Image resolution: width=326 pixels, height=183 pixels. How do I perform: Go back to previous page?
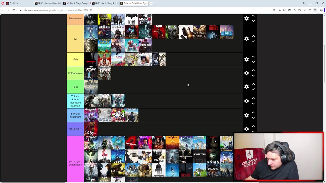coord(3,10)
